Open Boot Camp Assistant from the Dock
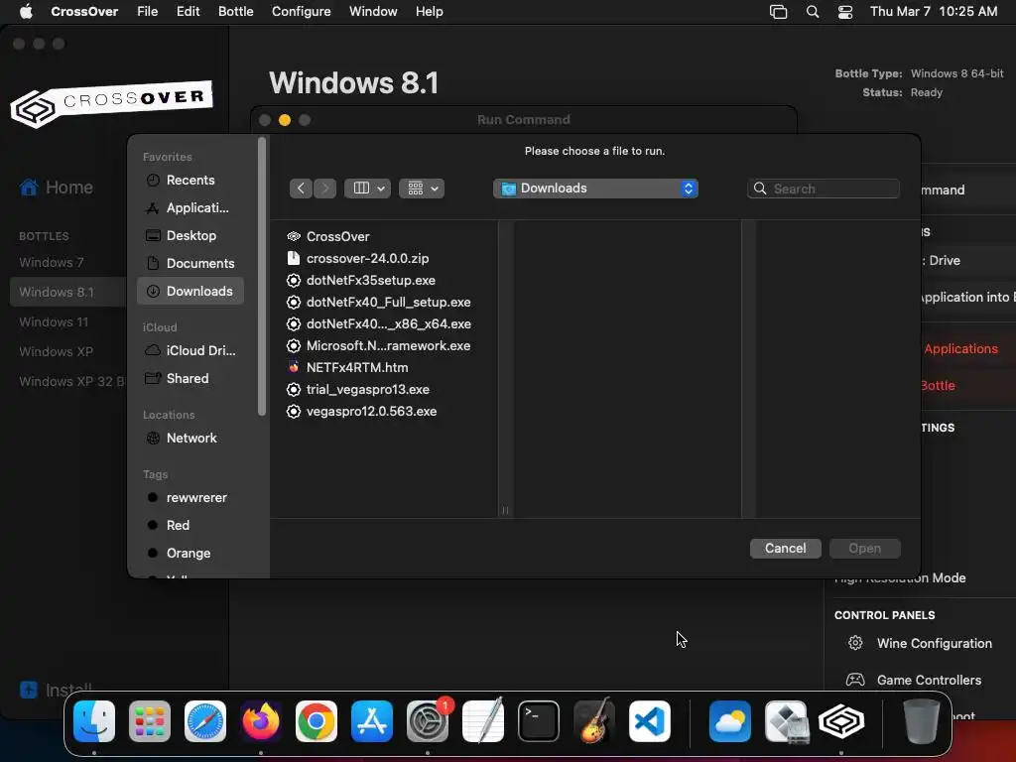This screenshot has height=762, width=1016. [786, 721]
